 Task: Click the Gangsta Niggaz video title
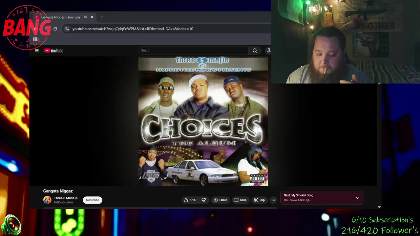tap(58, 191)
